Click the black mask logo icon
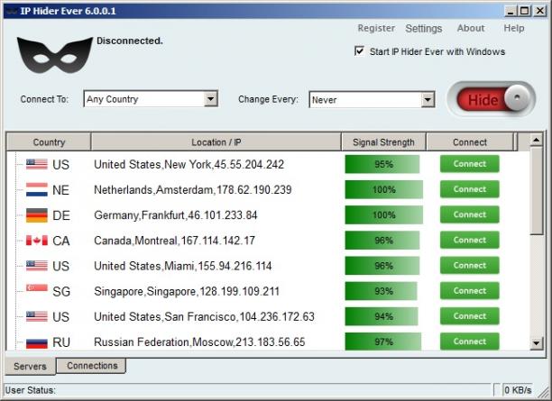The height and width of the screenshot is (401, 552). tap(55, 55)
